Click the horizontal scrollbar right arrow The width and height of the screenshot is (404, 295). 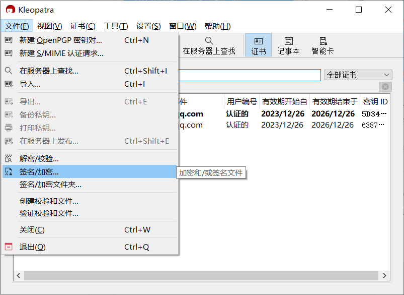pos(384,275)
